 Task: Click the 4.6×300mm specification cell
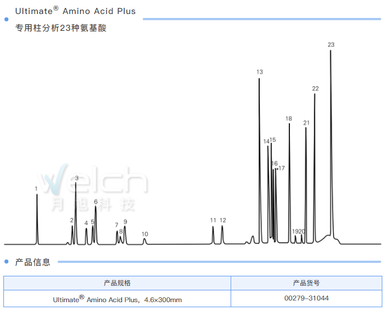pos(117,299)
